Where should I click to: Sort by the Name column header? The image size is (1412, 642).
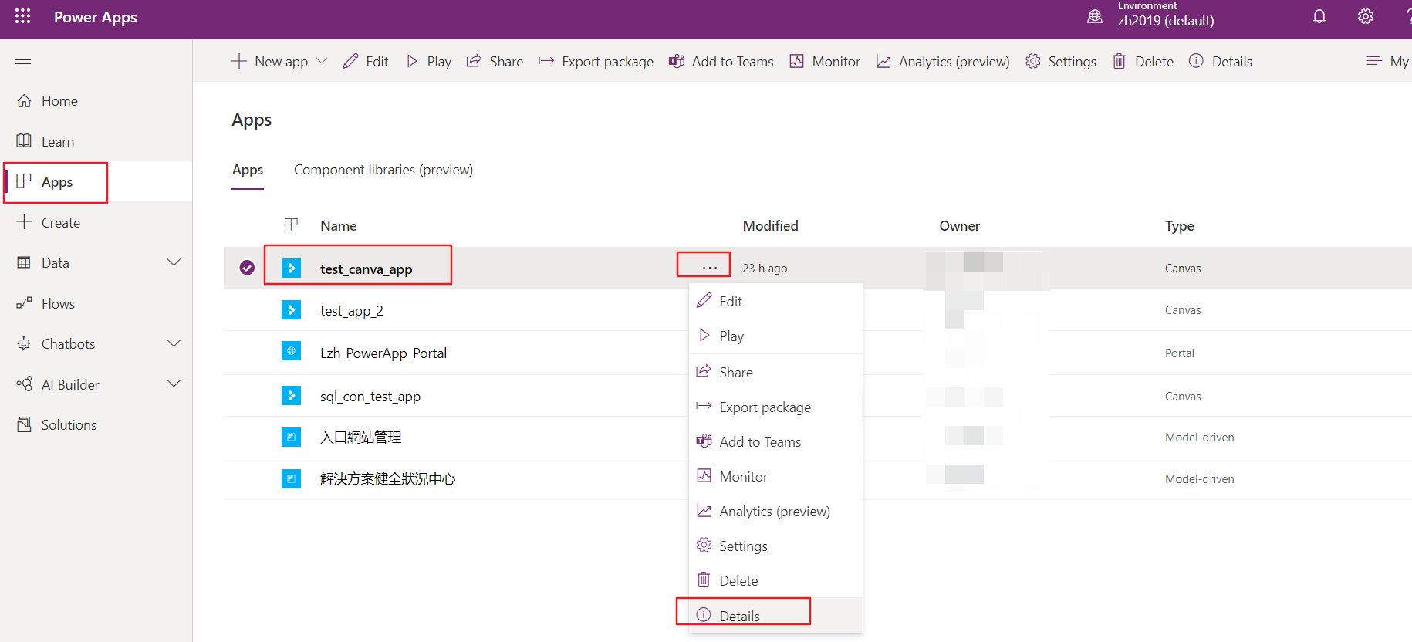pyautogui.click(x=339, y=226)
